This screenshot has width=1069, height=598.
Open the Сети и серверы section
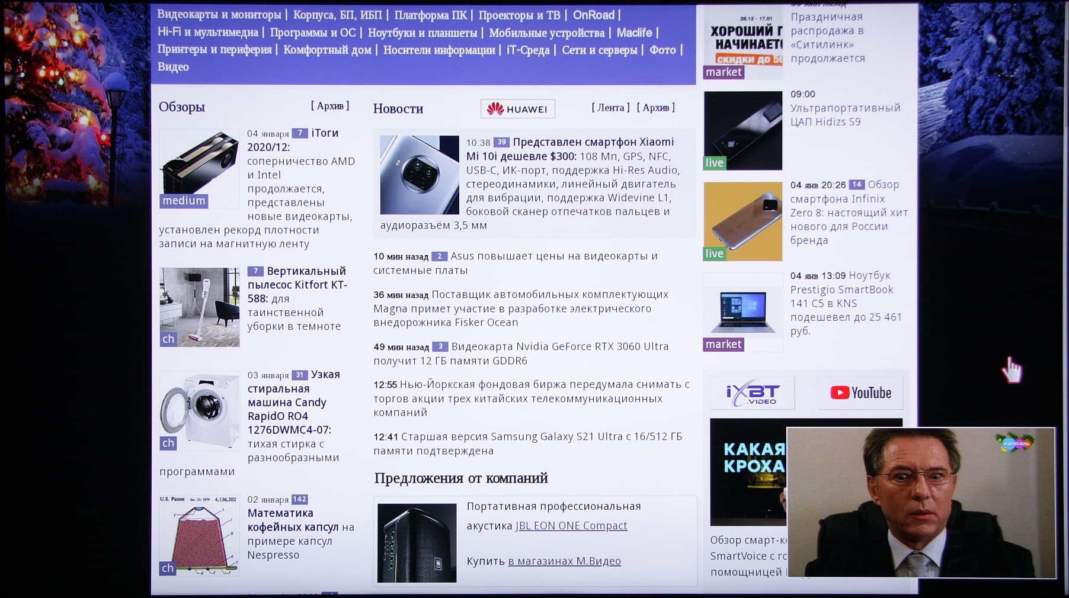(600, 50)
